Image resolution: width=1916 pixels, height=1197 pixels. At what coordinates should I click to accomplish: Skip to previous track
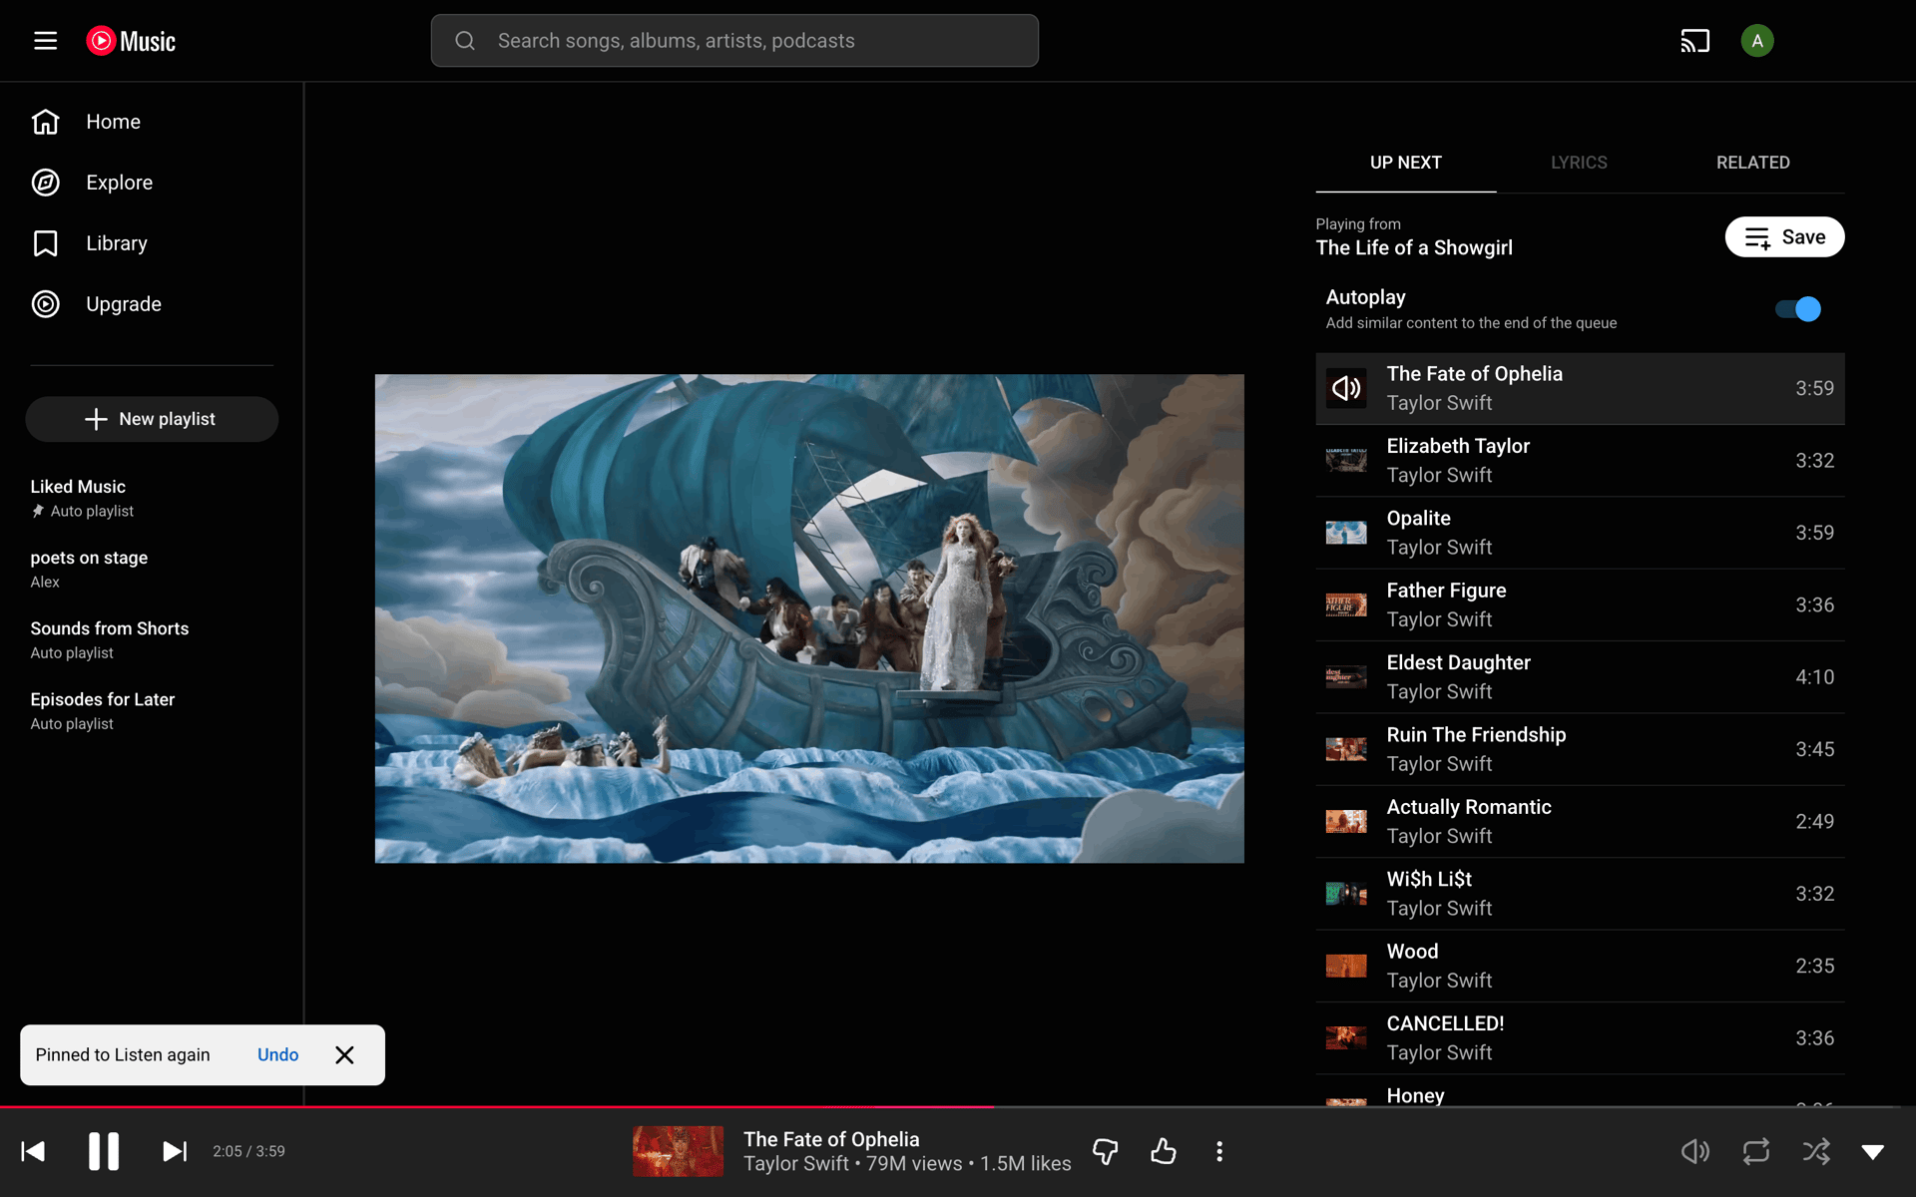click(33, 1151)
